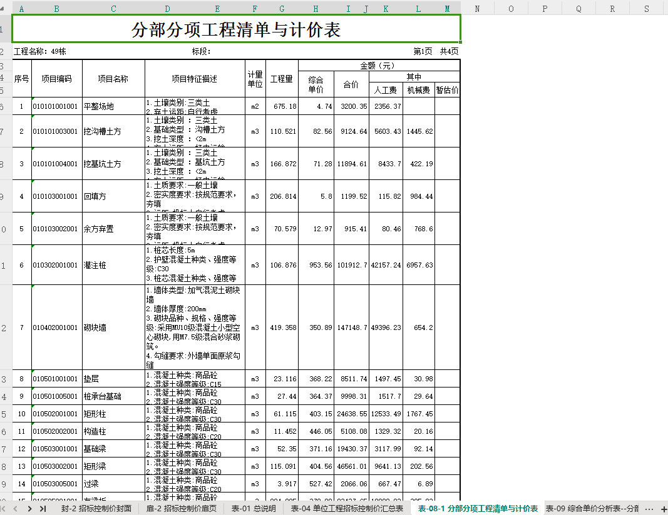Open the 表-09 综合单价分析表 sheet tab
The image size is (668, 515).
tap(592, 509)
